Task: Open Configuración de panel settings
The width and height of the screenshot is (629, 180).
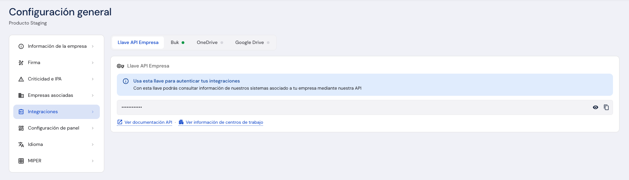Action: click(57, 128)
